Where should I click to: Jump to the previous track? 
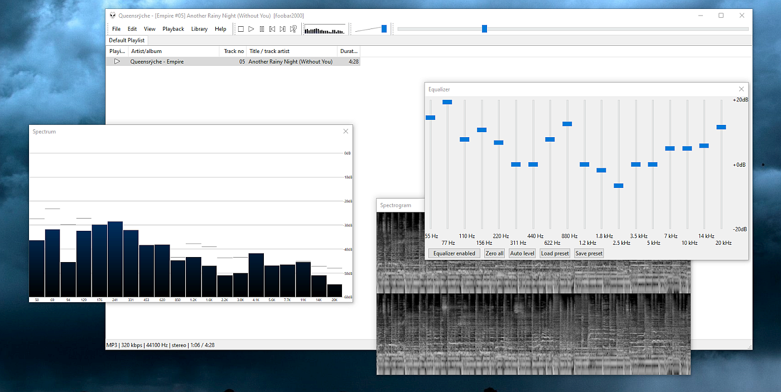(272, 29)
